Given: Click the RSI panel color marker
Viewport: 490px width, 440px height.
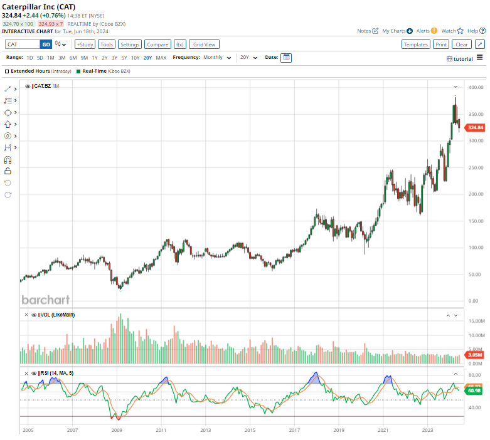Looking at the screenshot, I should pyautogui.click(x=40, y=374).
